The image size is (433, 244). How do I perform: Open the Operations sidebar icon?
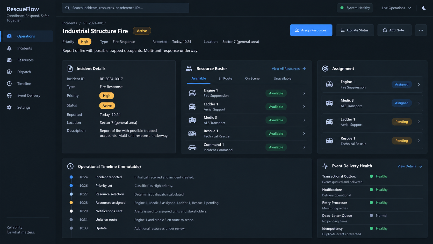tap(9, 36)
